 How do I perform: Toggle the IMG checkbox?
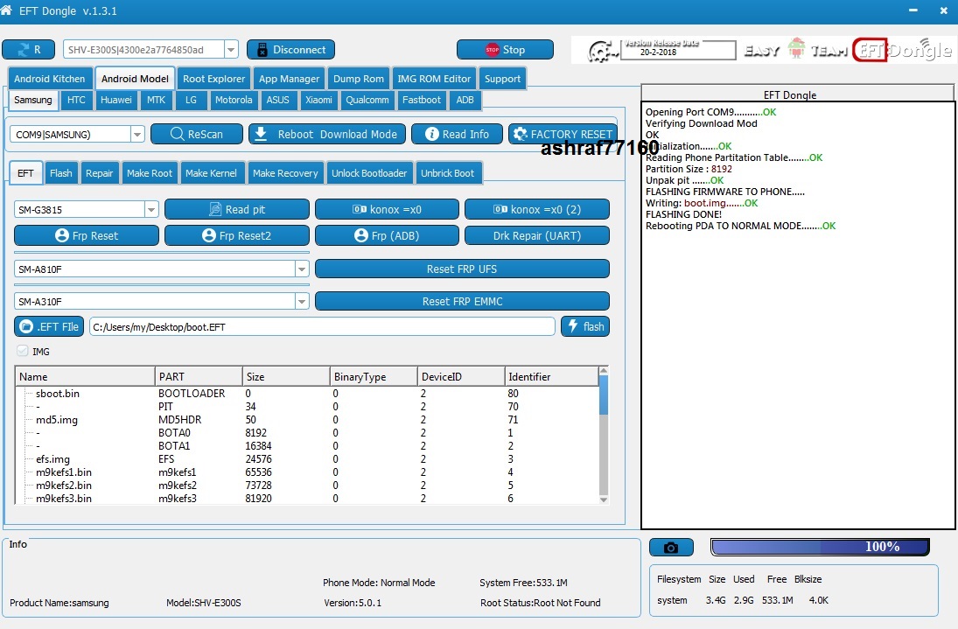23,351
